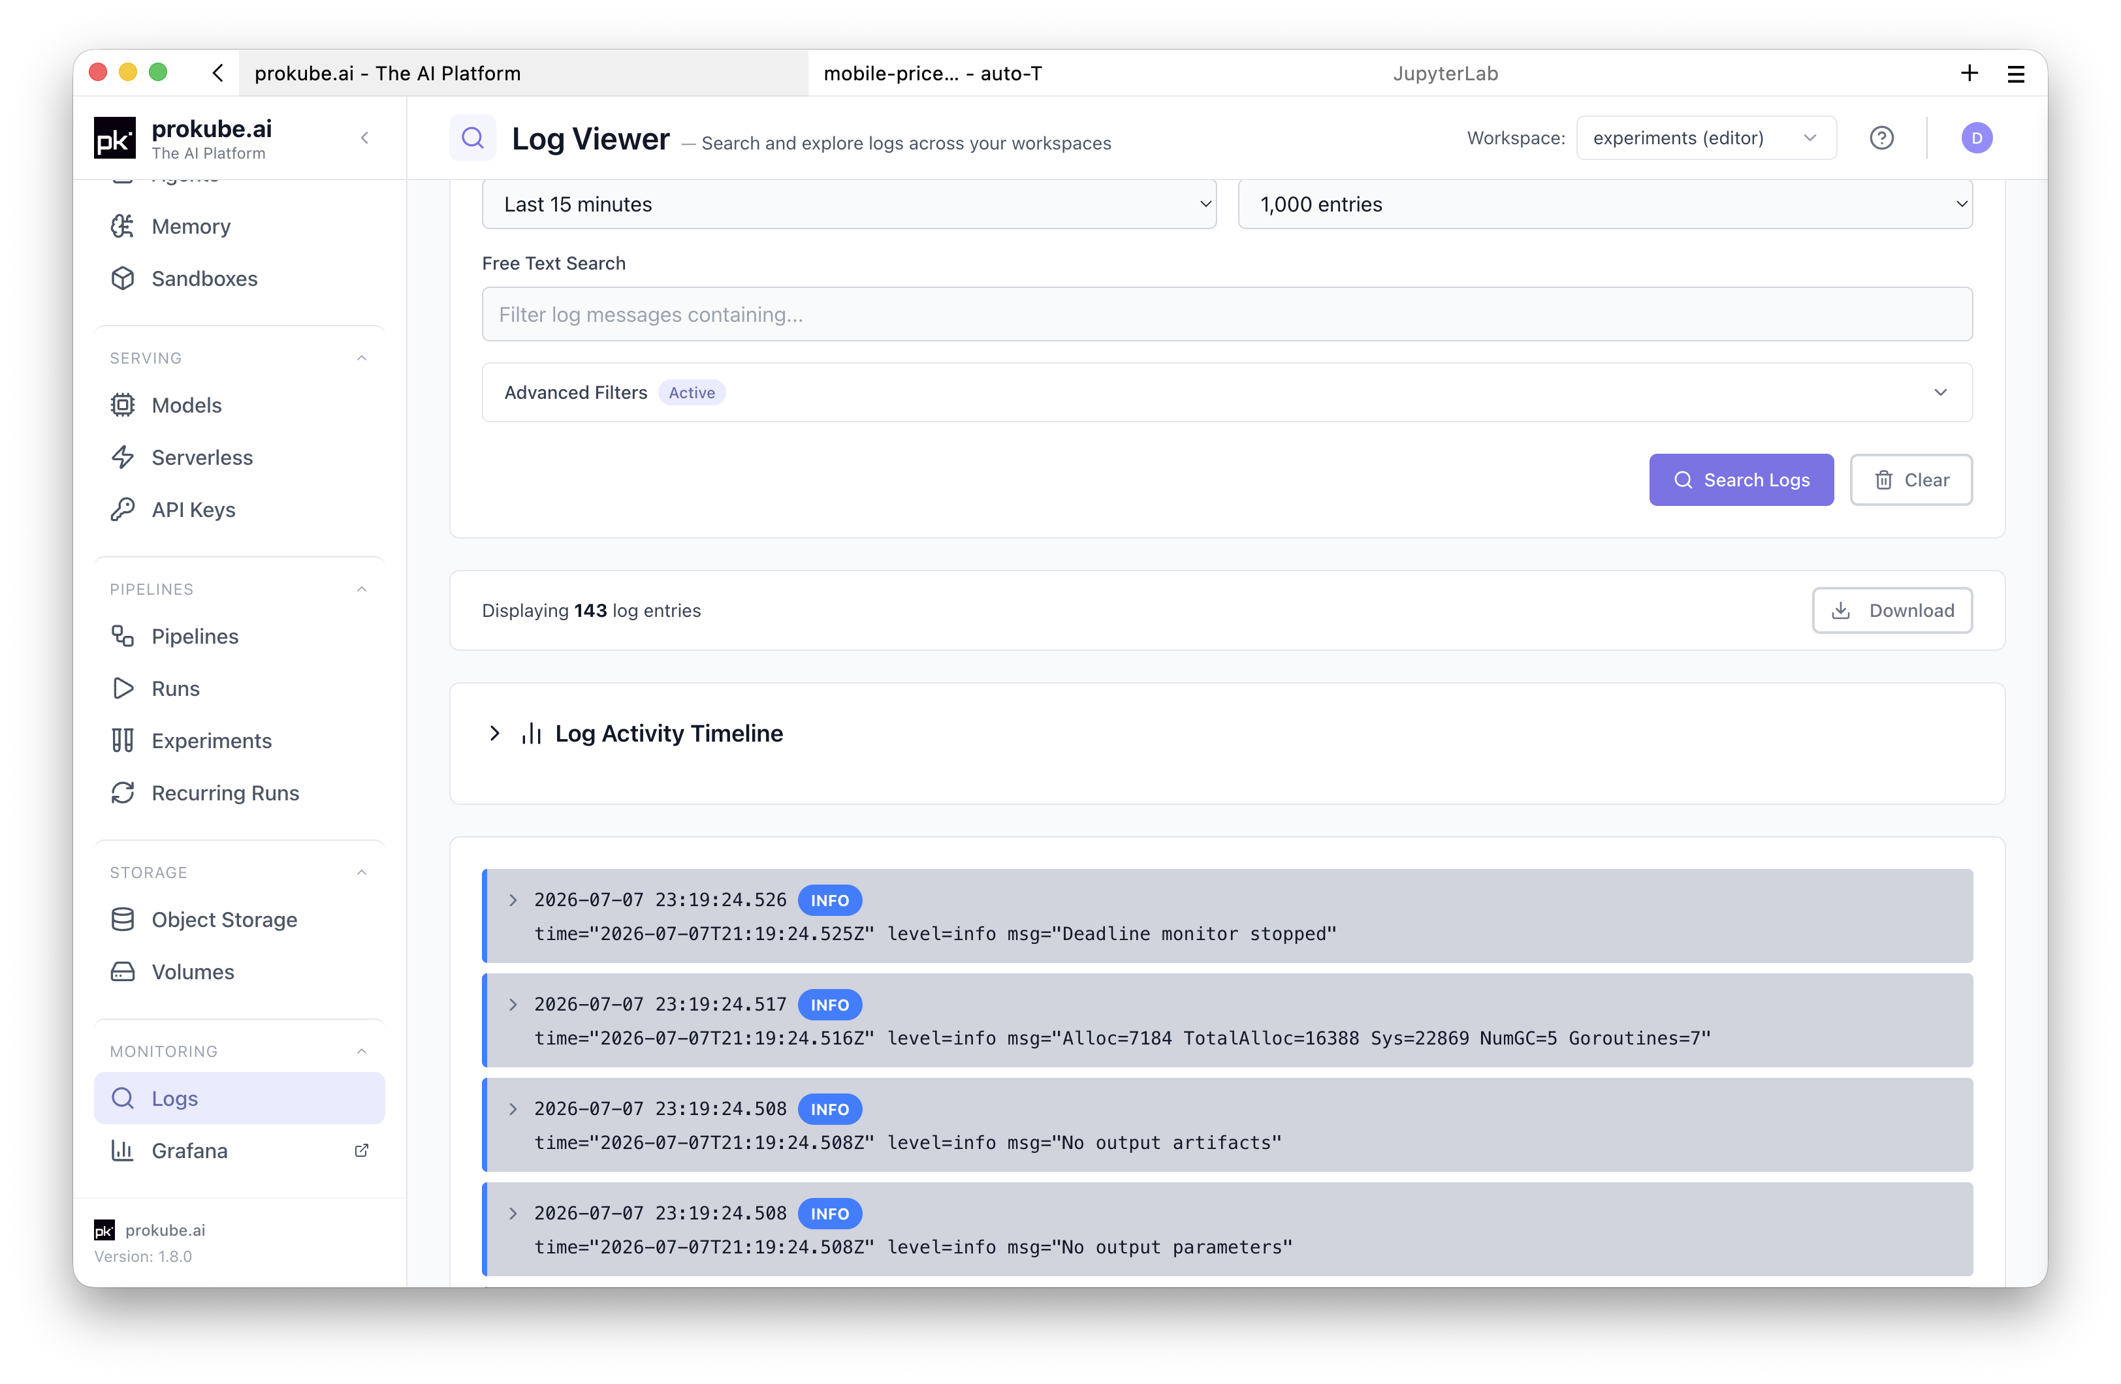Viewport: 2121px width, 1384px height.
Task: Go back with the browser back arrow
Action: (218, 73)
